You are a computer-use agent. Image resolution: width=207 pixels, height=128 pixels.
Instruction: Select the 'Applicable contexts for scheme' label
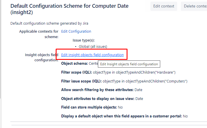39,34
